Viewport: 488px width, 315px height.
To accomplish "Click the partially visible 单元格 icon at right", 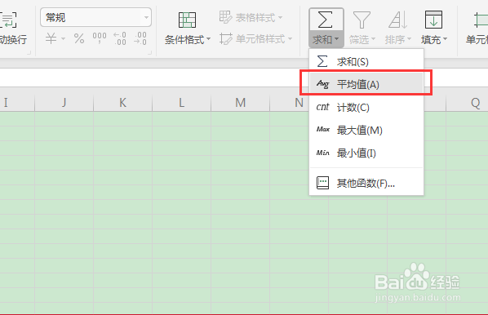I will tap(481, 20).
